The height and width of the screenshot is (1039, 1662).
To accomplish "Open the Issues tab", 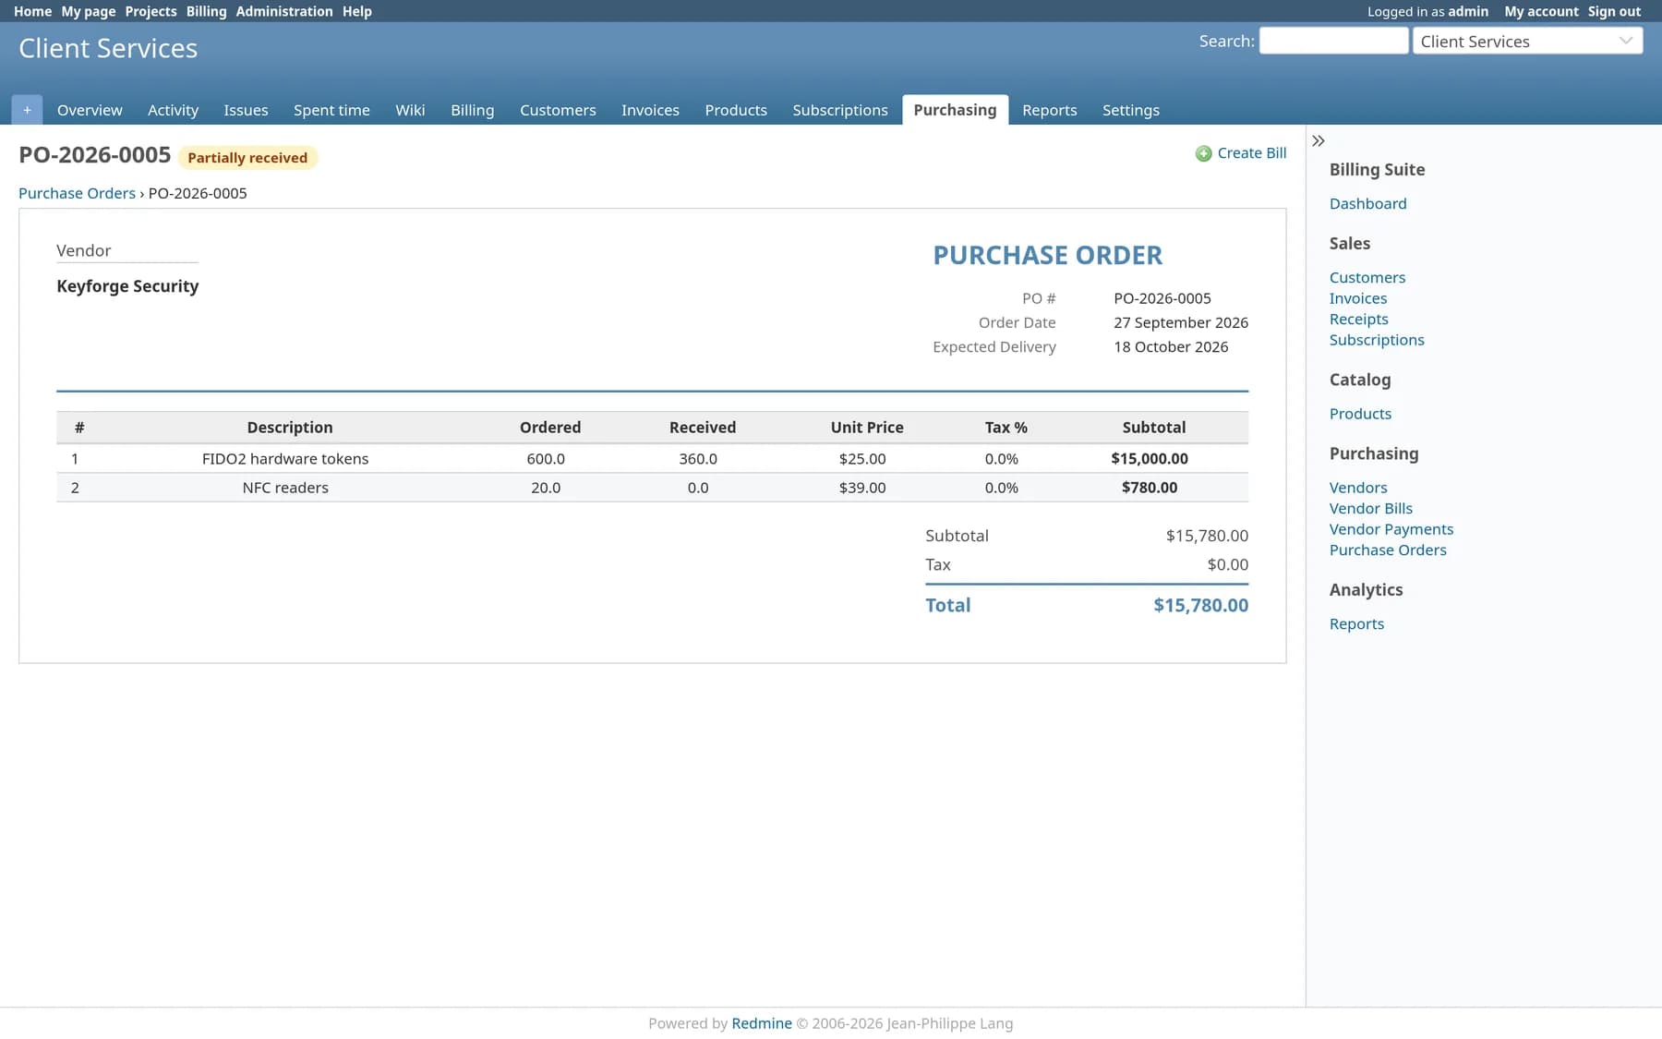I will (246, 110).
